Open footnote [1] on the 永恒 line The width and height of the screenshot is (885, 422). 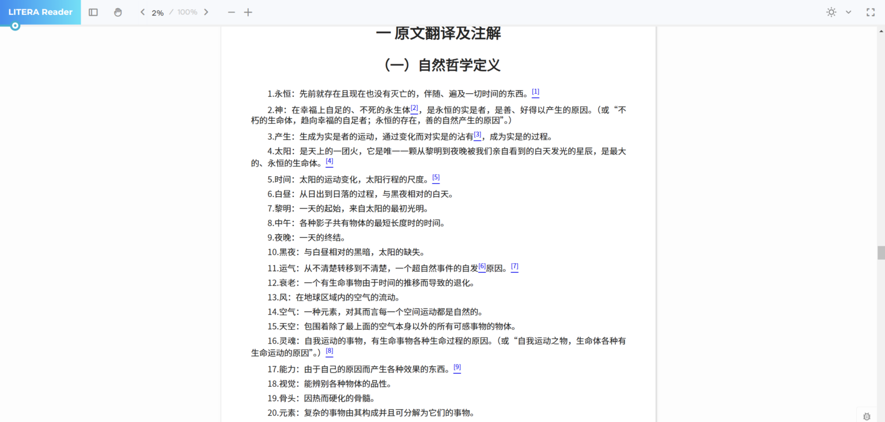535,92
